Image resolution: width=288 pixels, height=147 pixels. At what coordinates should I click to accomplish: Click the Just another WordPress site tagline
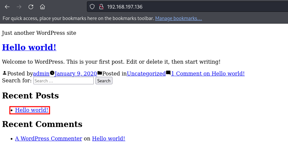tap(39, 33)
